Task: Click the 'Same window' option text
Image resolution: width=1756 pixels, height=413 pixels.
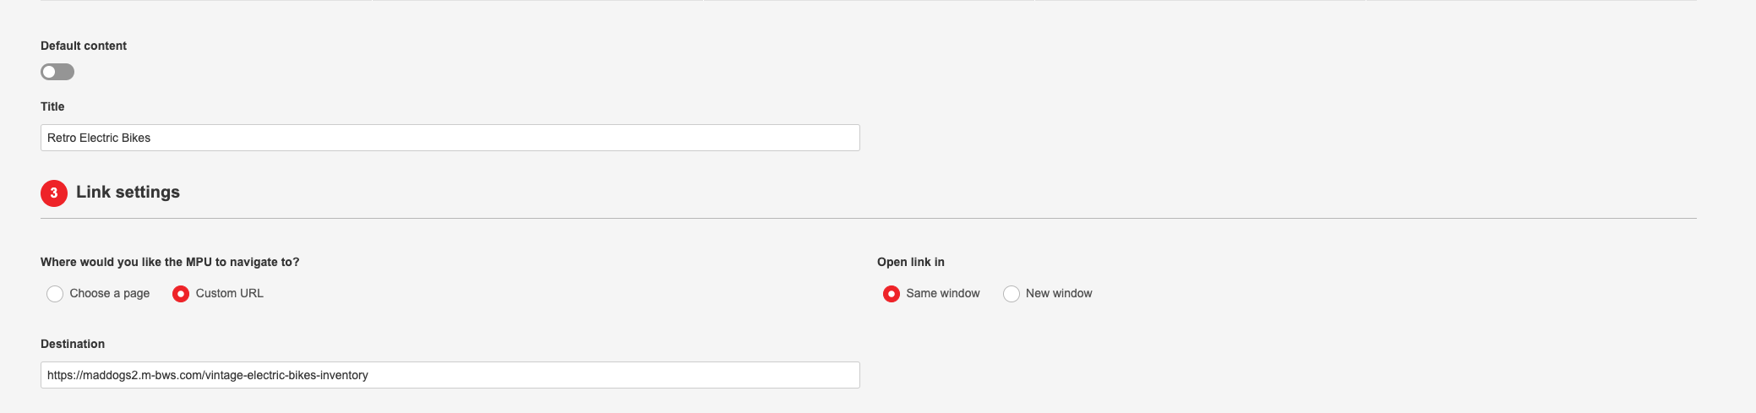Action: 943,293
